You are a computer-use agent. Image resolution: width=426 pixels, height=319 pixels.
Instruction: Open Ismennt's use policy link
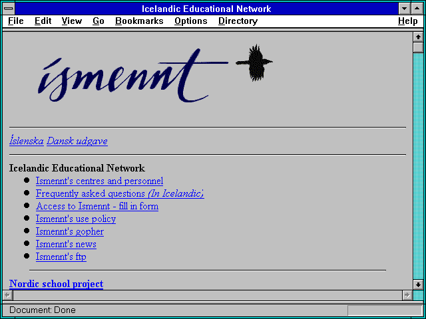[76, 219]
